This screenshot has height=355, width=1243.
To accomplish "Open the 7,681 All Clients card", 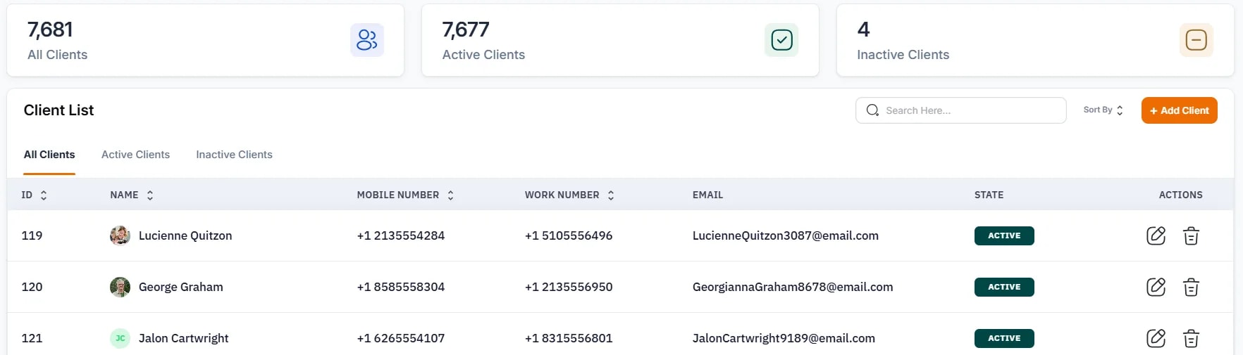I will pos(205,40).
